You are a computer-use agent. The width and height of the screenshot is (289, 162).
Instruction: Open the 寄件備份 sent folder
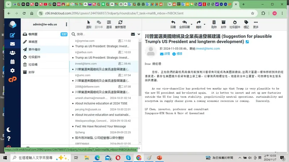click(x=45, y=49)
